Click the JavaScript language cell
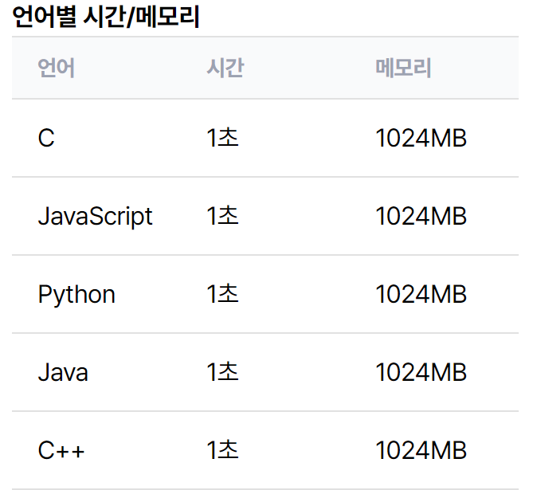 95,217
